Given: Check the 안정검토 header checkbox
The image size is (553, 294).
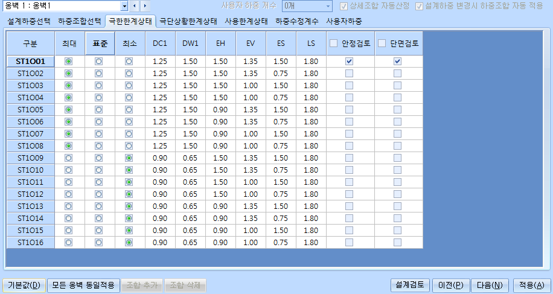Looking at the screenshot, I should click(334, 43).
